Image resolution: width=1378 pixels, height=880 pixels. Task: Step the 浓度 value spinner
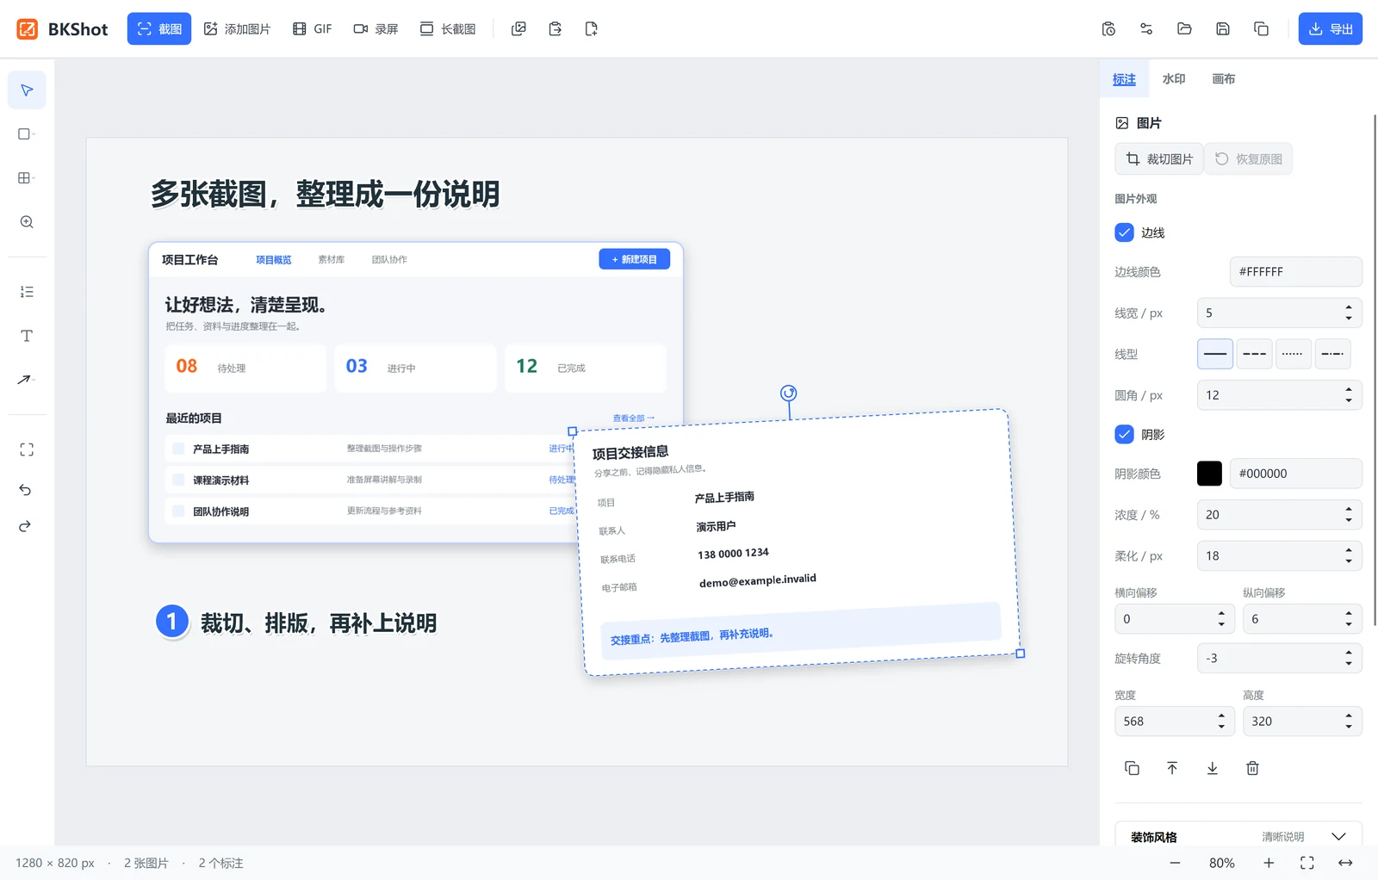(x=1349, y=515)
